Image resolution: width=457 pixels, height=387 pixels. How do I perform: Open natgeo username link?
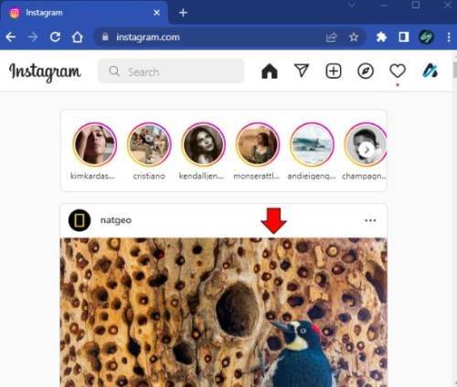tap(116, 220)
